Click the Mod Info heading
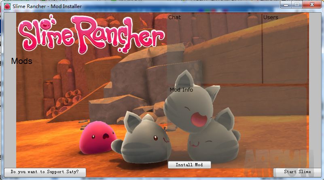This screenshot has height=180, width=324. coord(181,90)
